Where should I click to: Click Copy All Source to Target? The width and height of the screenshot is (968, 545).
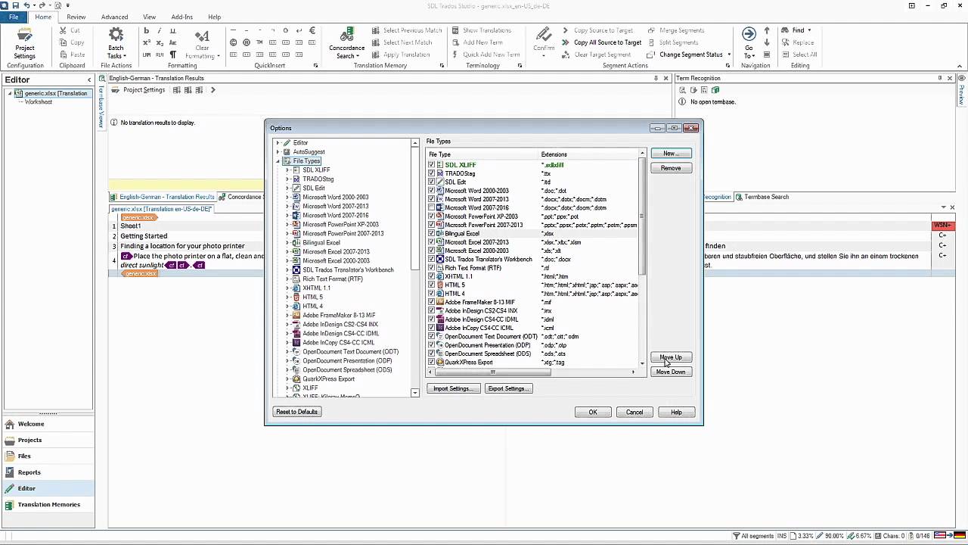pyautogui.click(x=601, y=42)
